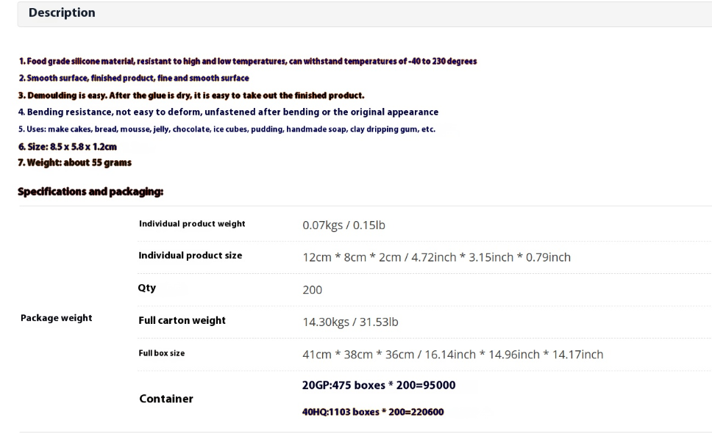Click the Qty value 200
Viewport: 712px width, 434px height.
pos(313,290)
